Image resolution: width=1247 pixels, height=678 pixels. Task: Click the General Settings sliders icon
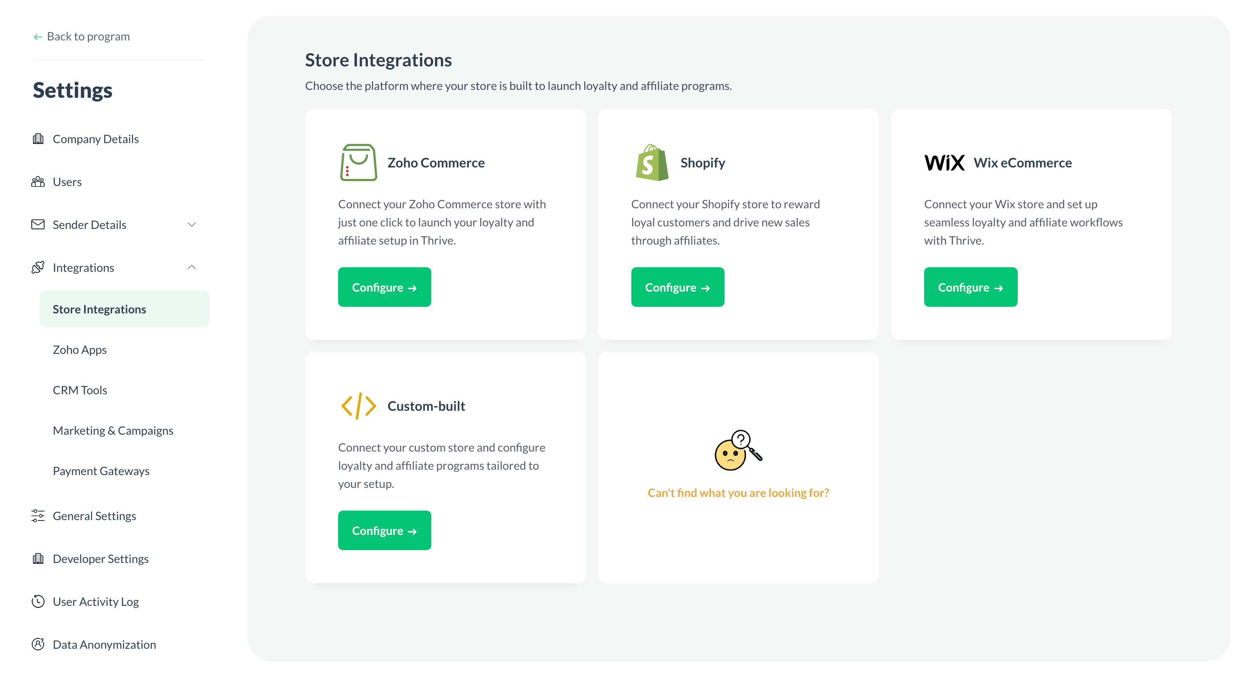point(38,516)
